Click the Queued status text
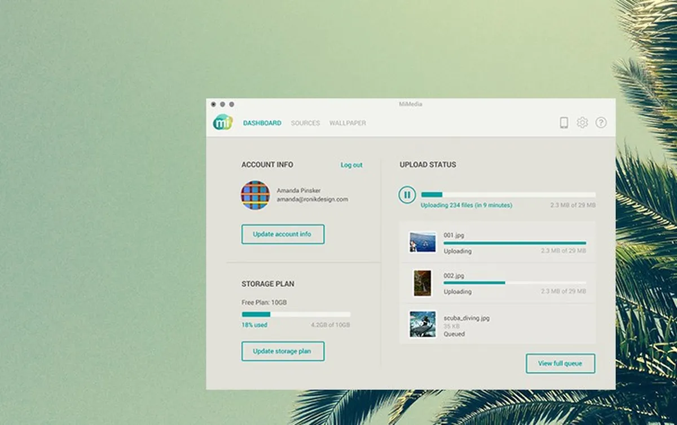Image resolution: width=677 pixels, height=425 pixels. click(454, 334)
